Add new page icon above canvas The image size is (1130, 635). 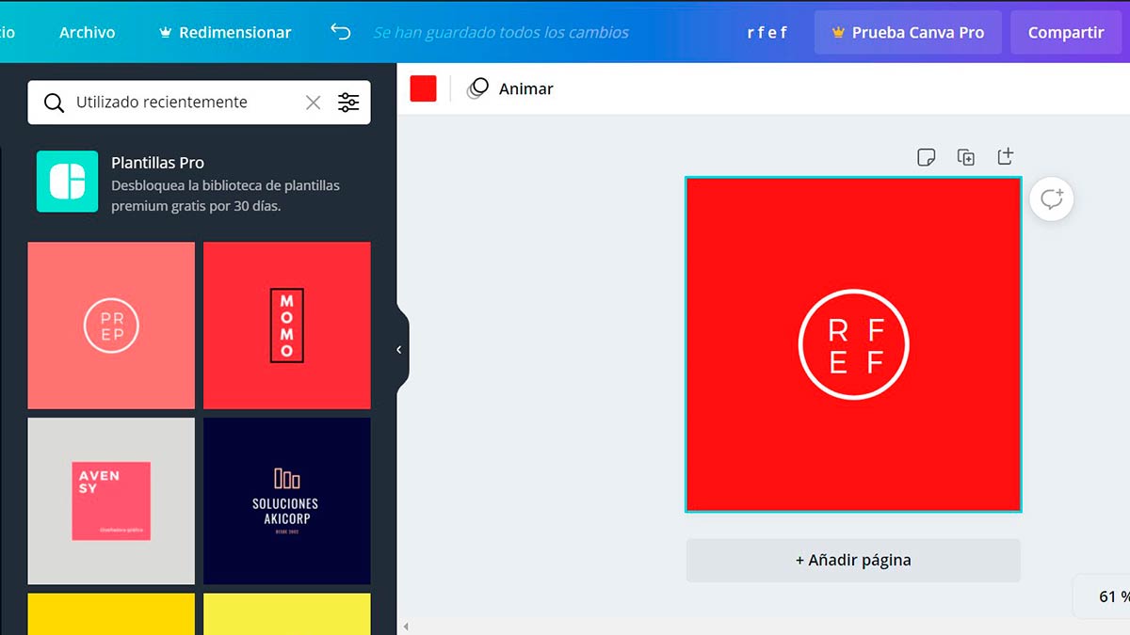(1006, 156)
